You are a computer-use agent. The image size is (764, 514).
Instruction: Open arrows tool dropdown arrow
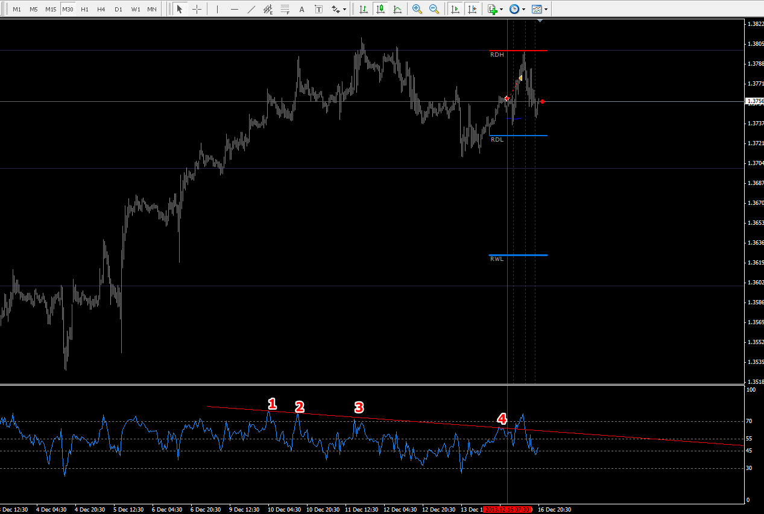tap(344, 10)
